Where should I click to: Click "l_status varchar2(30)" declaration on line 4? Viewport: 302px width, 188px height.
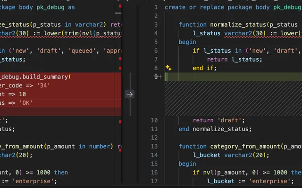coord(229,33)
